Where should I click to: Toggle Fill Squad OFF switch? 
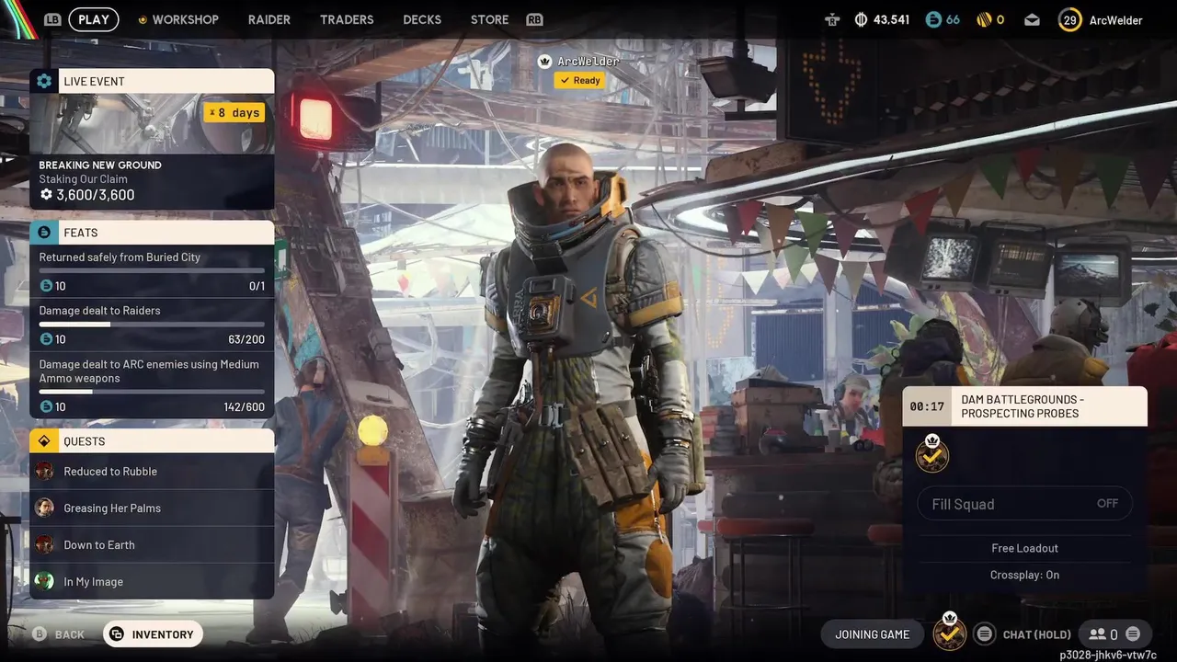pos(1025,504)
